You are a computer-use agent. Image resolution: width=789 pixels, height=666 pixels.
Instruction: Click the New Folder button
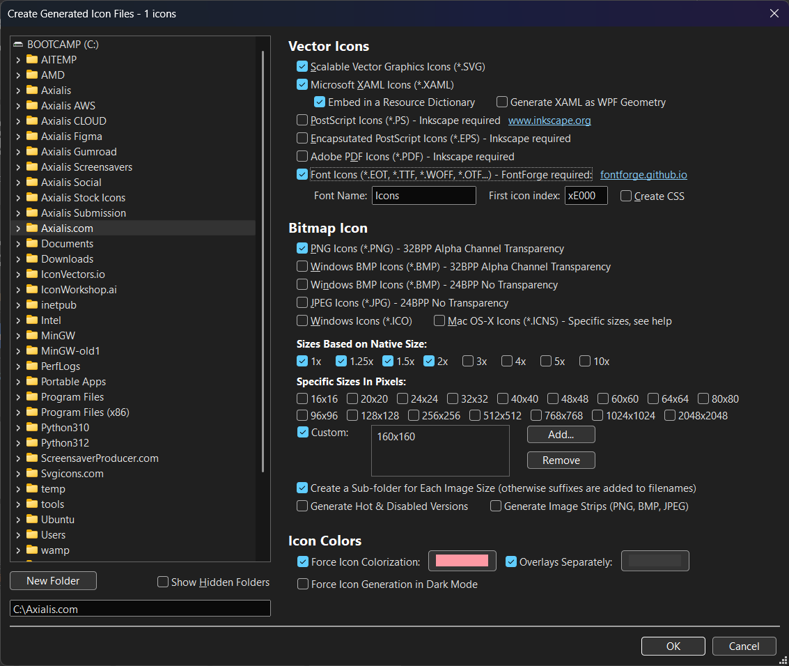click(x=53, y=580)
